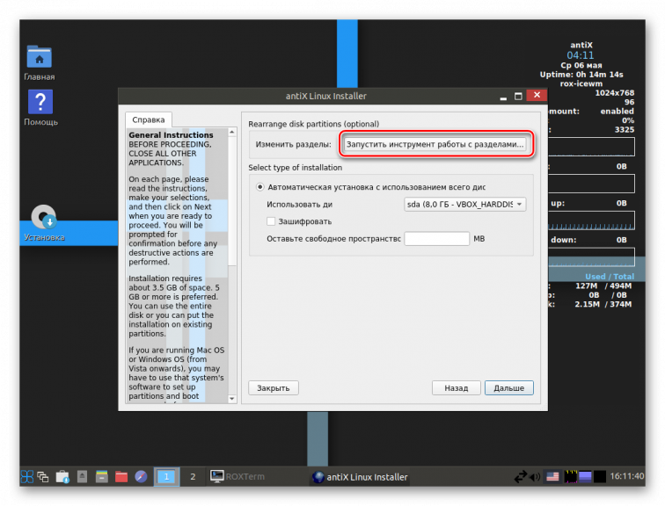Open the yellow-striped file manager taskbar icon
This screenshot has height=506, width=665.
coord(102,477)
